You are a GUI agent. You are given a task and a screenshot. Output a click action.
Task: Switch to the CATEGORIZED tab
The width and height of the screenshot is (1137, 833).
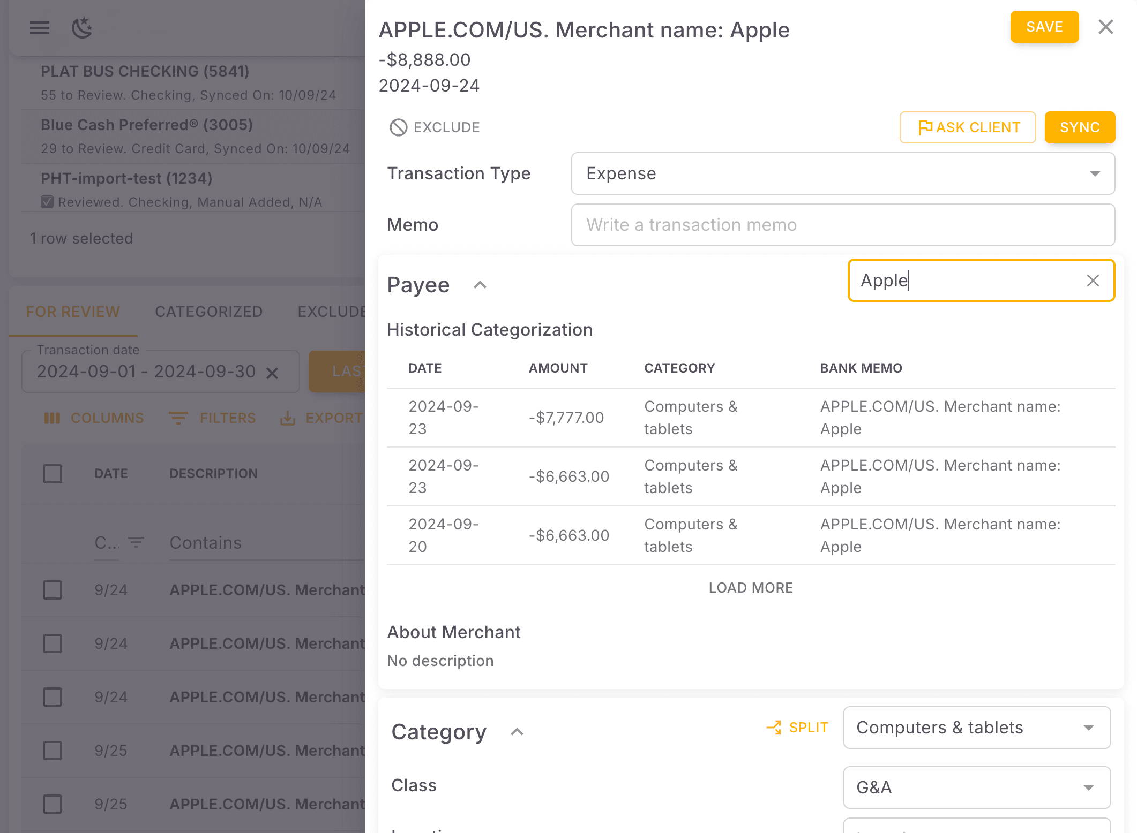[x=208, y=312]
